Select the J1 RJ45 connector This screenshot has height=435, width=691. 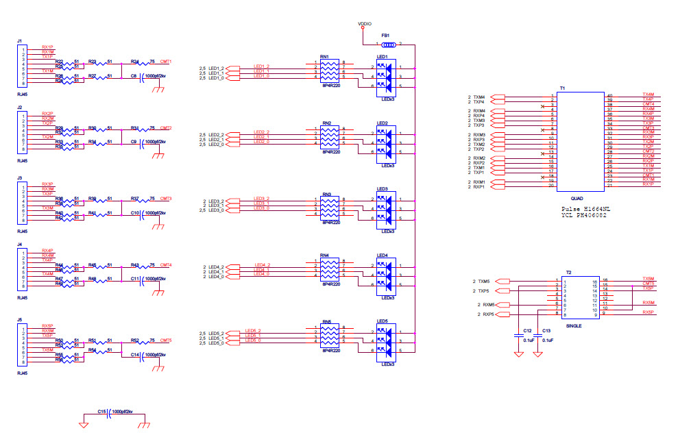(21, 66)
